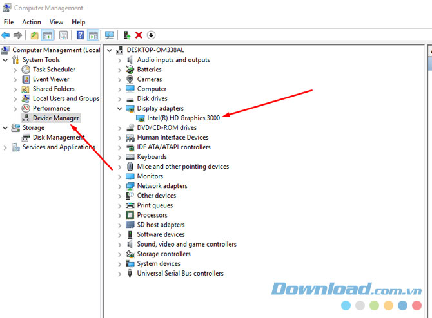The image size is (432, 318).
Task: Click the Up one level folder icon
Action: click(35, 35)
